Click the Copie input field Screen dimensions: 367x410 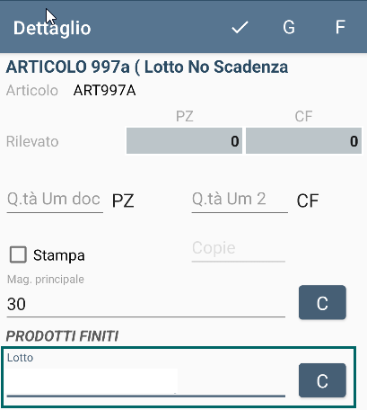click(x=239, y=249)
